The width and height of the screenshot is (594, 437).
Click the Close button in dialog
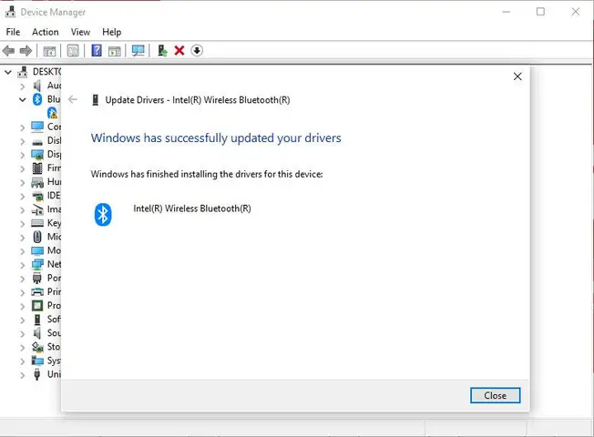coord(495,395)
